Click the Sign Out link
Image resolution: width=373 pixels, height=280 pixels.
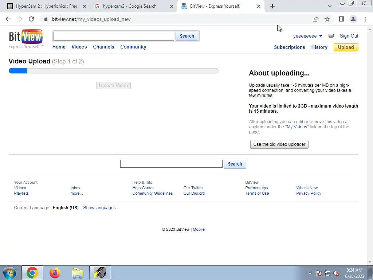click(349, 36)
